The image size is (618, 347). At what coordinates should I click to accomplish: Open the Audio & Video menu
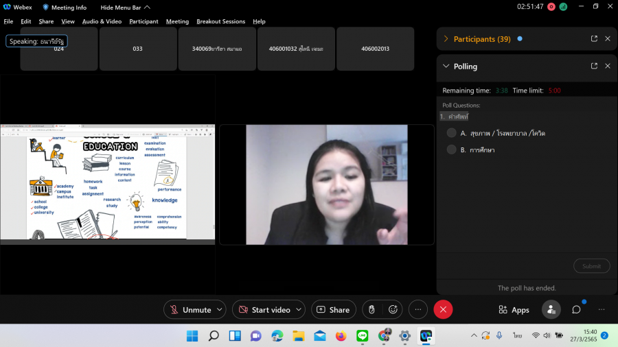102,21
